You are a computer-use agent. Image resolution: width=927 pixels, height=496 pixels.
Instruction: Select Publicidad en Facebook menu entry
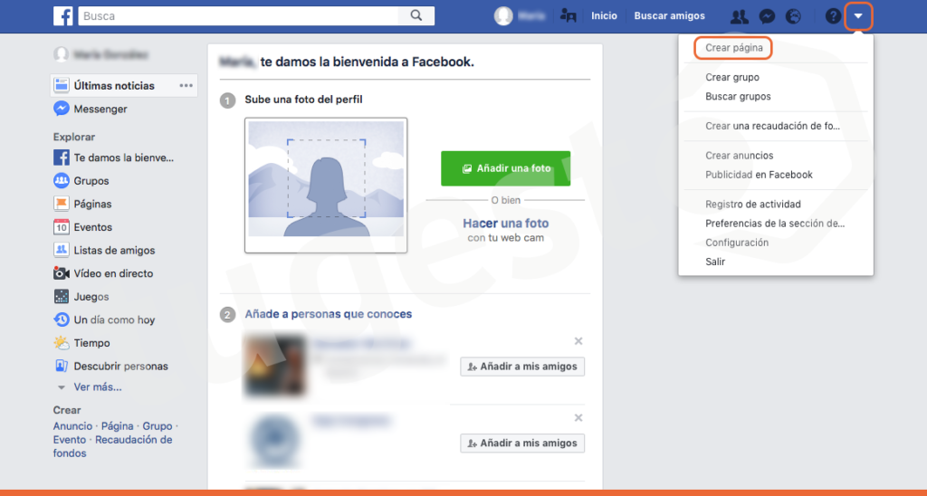tap(759, 175)
